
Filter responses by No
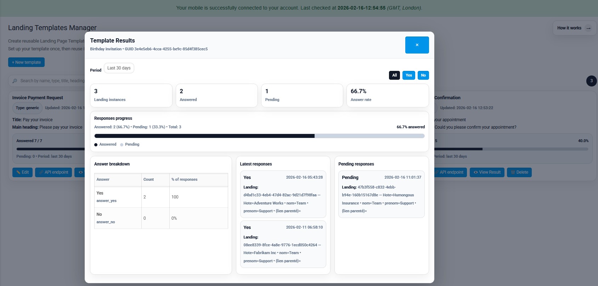[423, 75]
